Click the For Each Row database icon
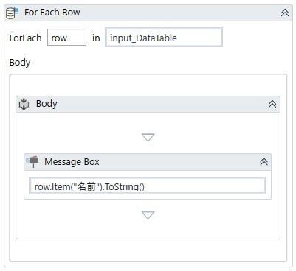 tap(13, 13)
